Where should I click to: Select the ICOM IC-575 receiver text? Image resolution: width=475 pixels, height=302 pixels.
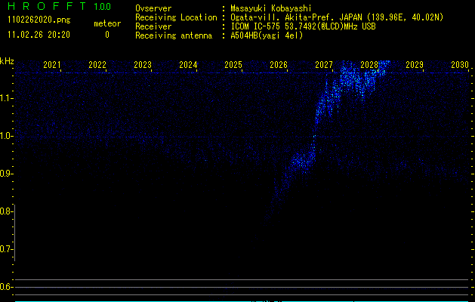pos(303,26)
